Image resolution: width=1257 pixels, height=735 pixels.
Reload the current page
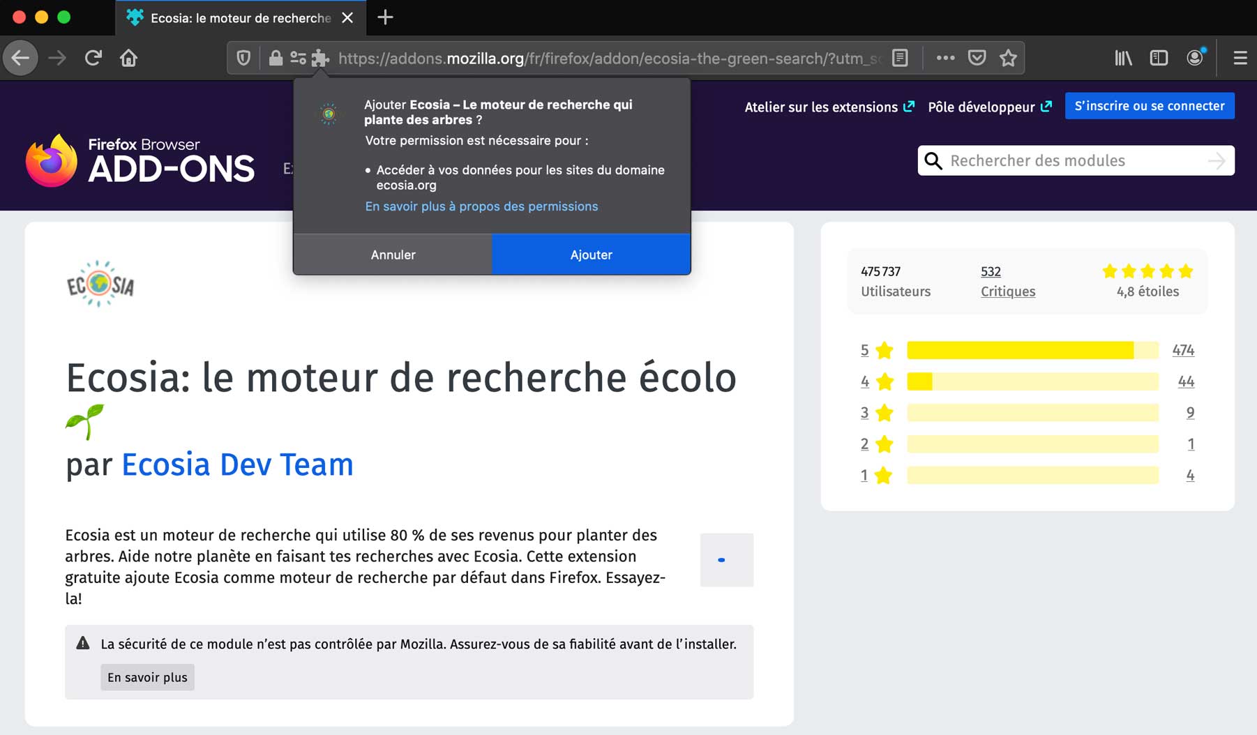[93, 58]
